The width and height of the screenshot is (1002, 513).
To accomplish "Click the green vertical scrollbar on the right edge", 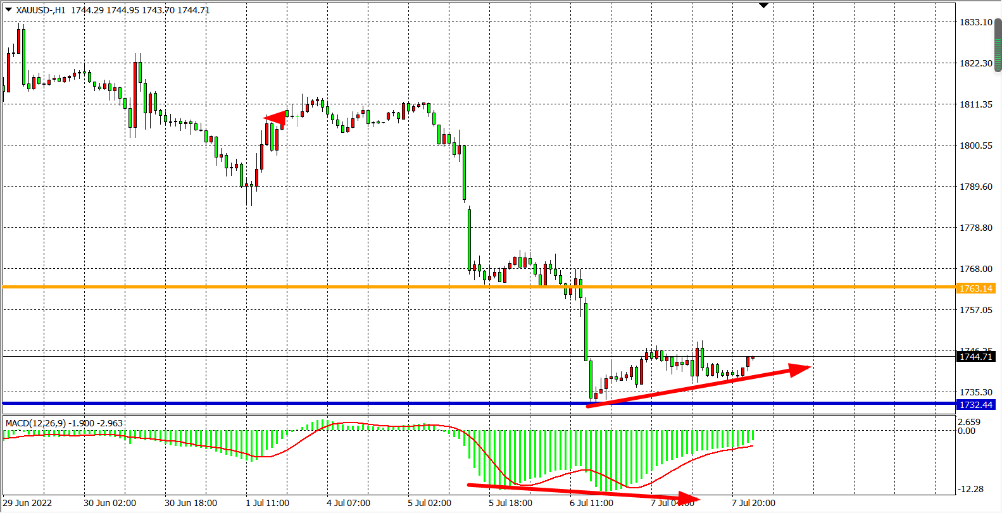I will click(x=998, y=46).
